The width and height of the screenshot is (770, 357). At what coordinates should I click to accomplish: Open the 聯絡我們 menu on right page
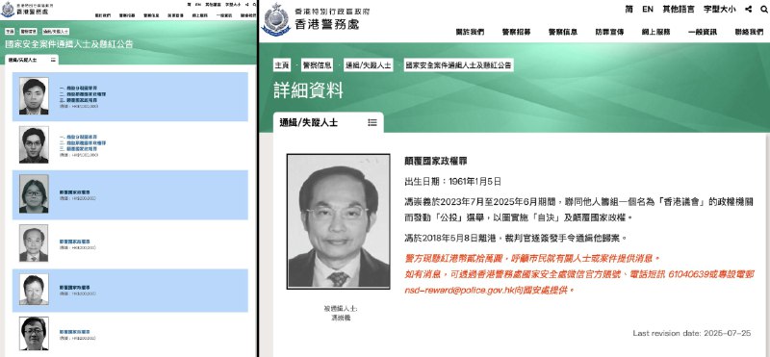coord(749,32)
